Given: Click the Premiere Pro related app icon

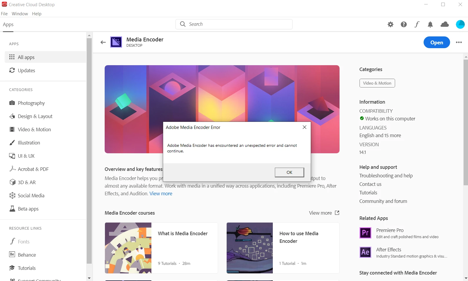Looking at the screenshot, I should point(365,233).
